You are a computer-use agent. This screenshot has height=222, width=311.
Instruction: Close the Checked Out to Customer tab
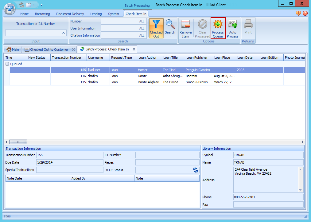[73, 49]
